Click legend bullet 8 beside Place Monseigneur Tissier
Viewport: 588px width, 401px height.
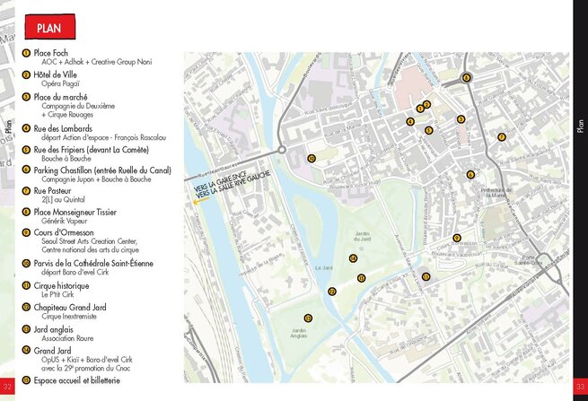[26, 212]
